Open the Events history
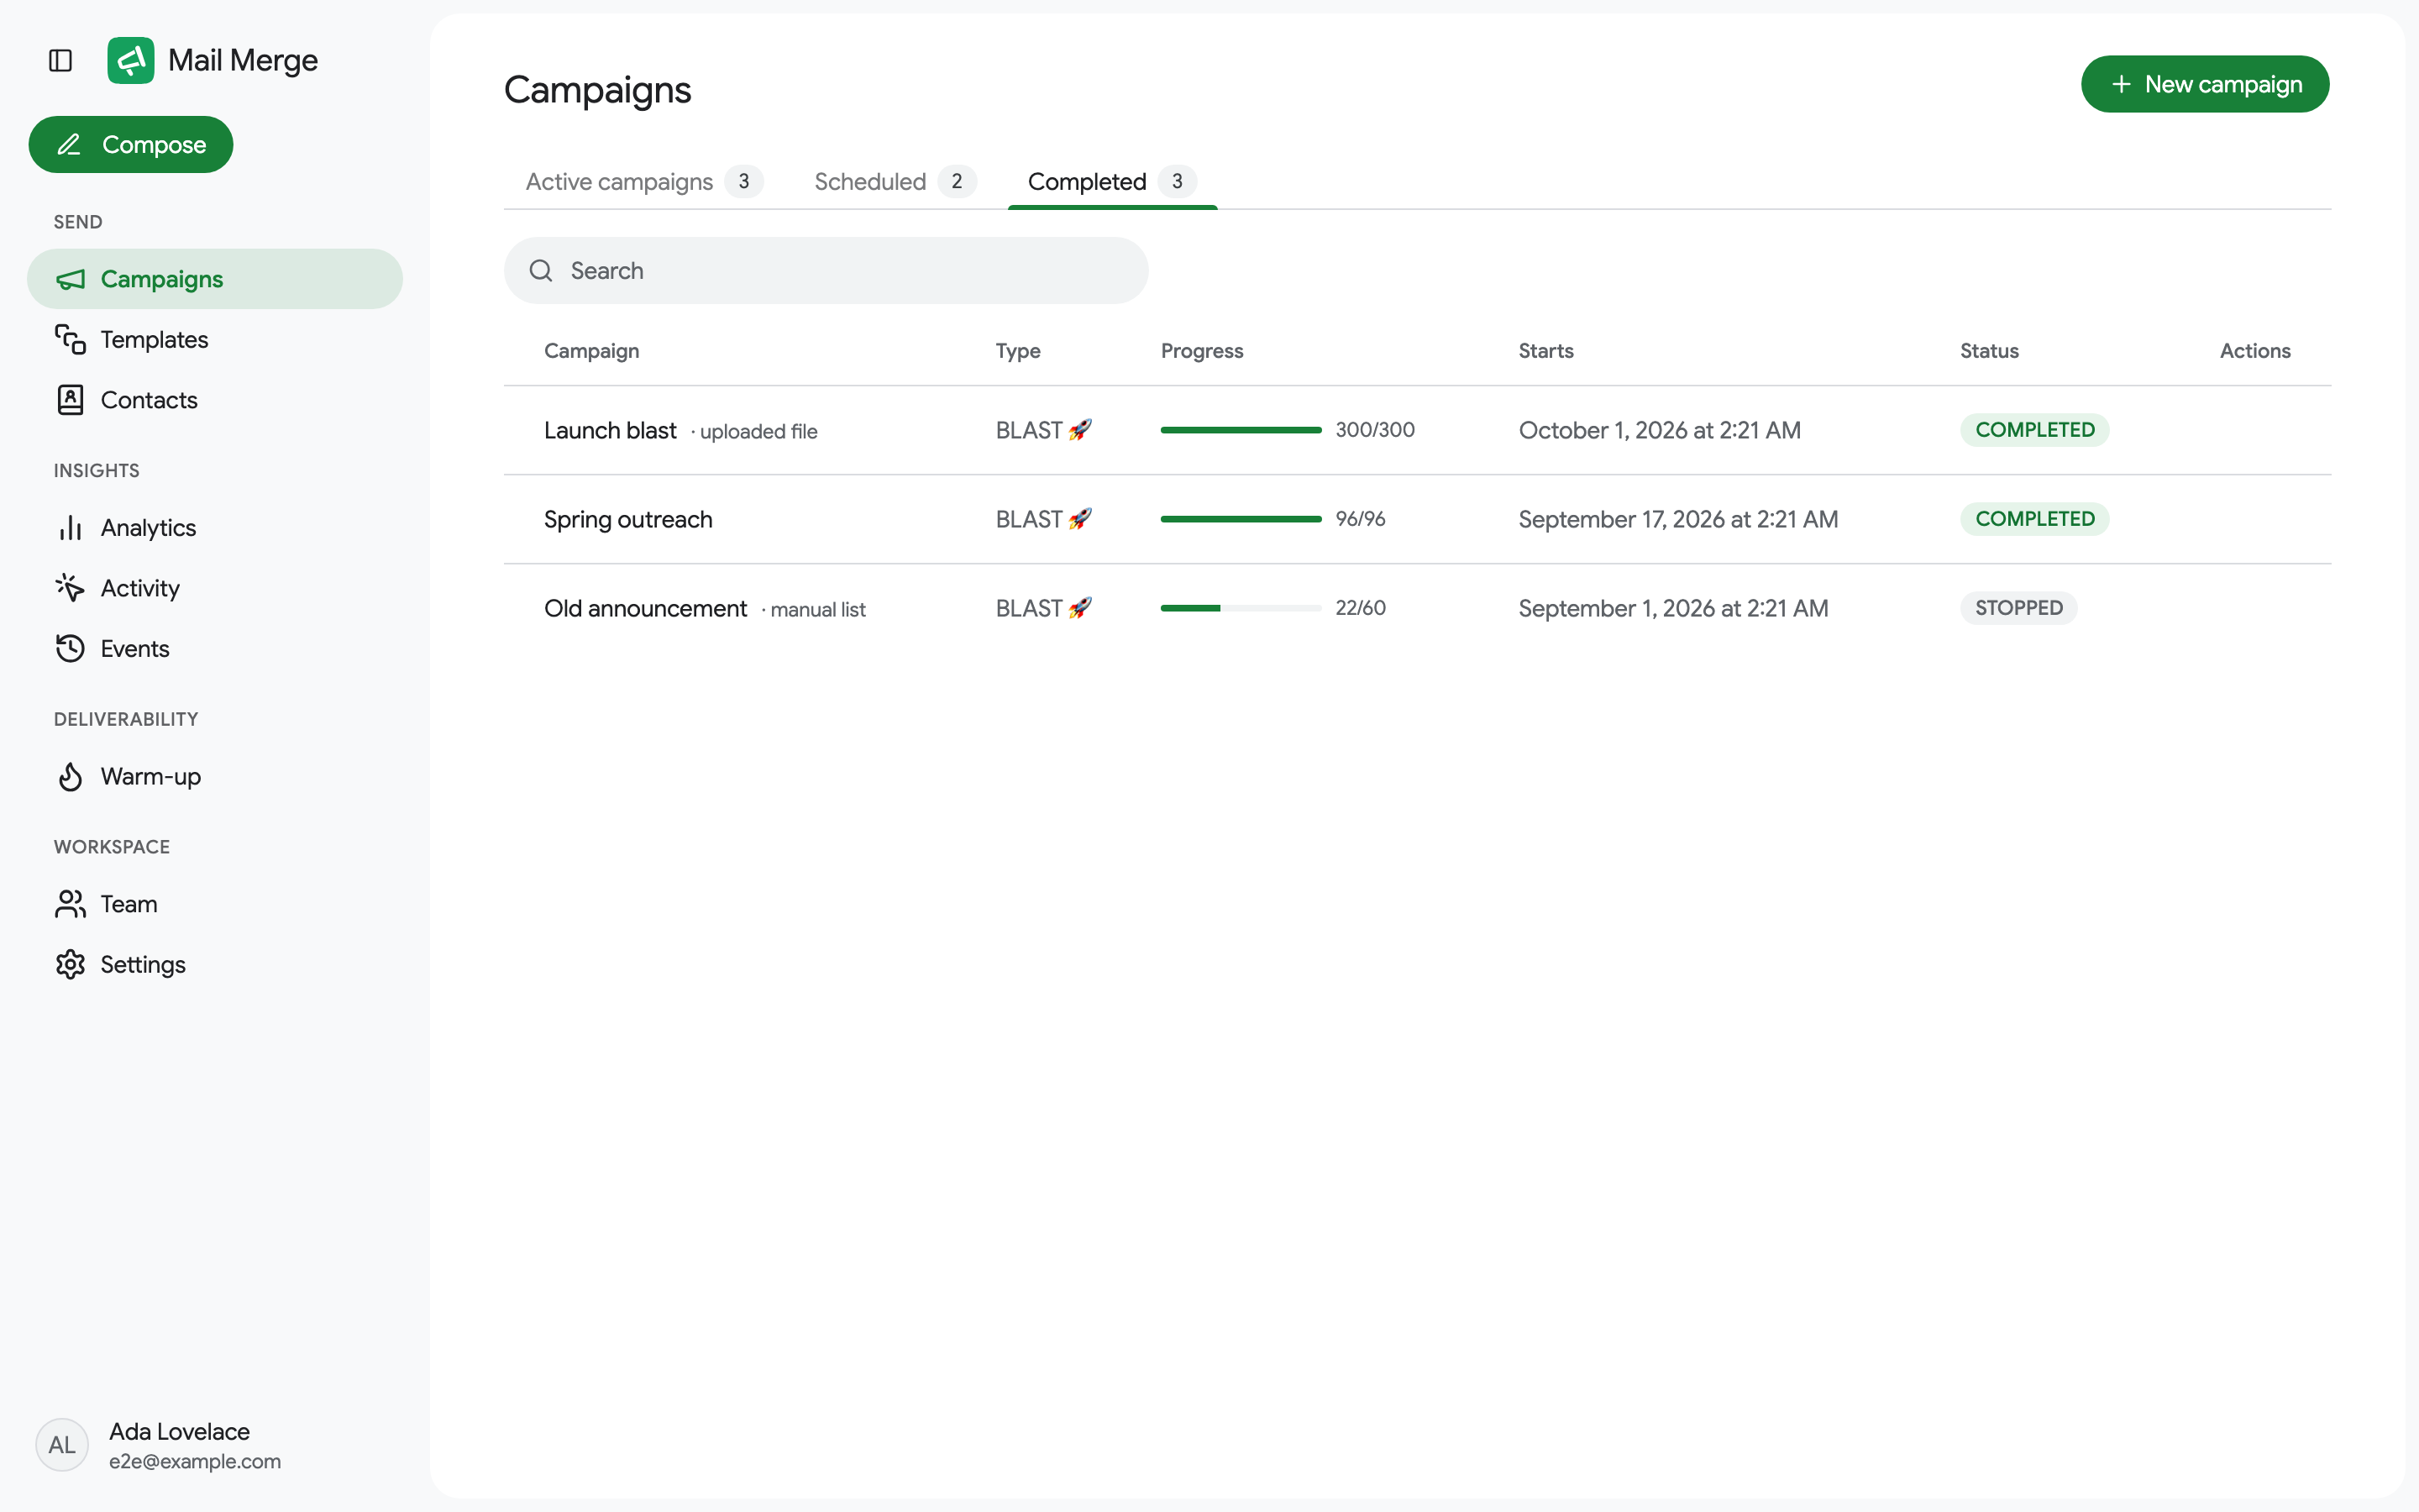Screen dimensions: 2419x1512 pyautogui.click(x=215, y=649)
